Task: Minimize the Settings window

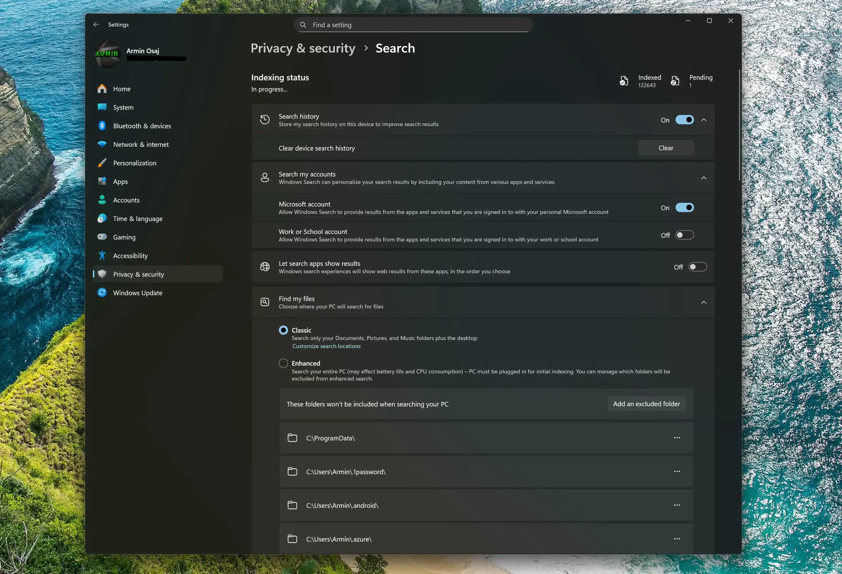Action: coord(688,21)
